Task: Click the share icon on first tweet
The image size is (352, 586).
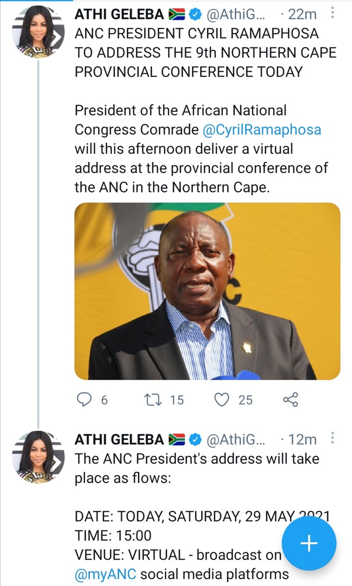Action: click(x=290, y=400)
